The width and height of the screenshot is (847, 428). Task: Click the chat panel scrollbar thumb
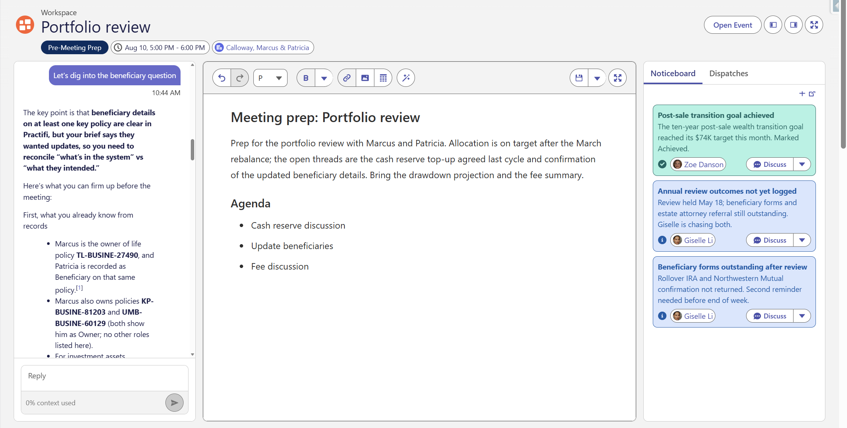coord(193,150)
